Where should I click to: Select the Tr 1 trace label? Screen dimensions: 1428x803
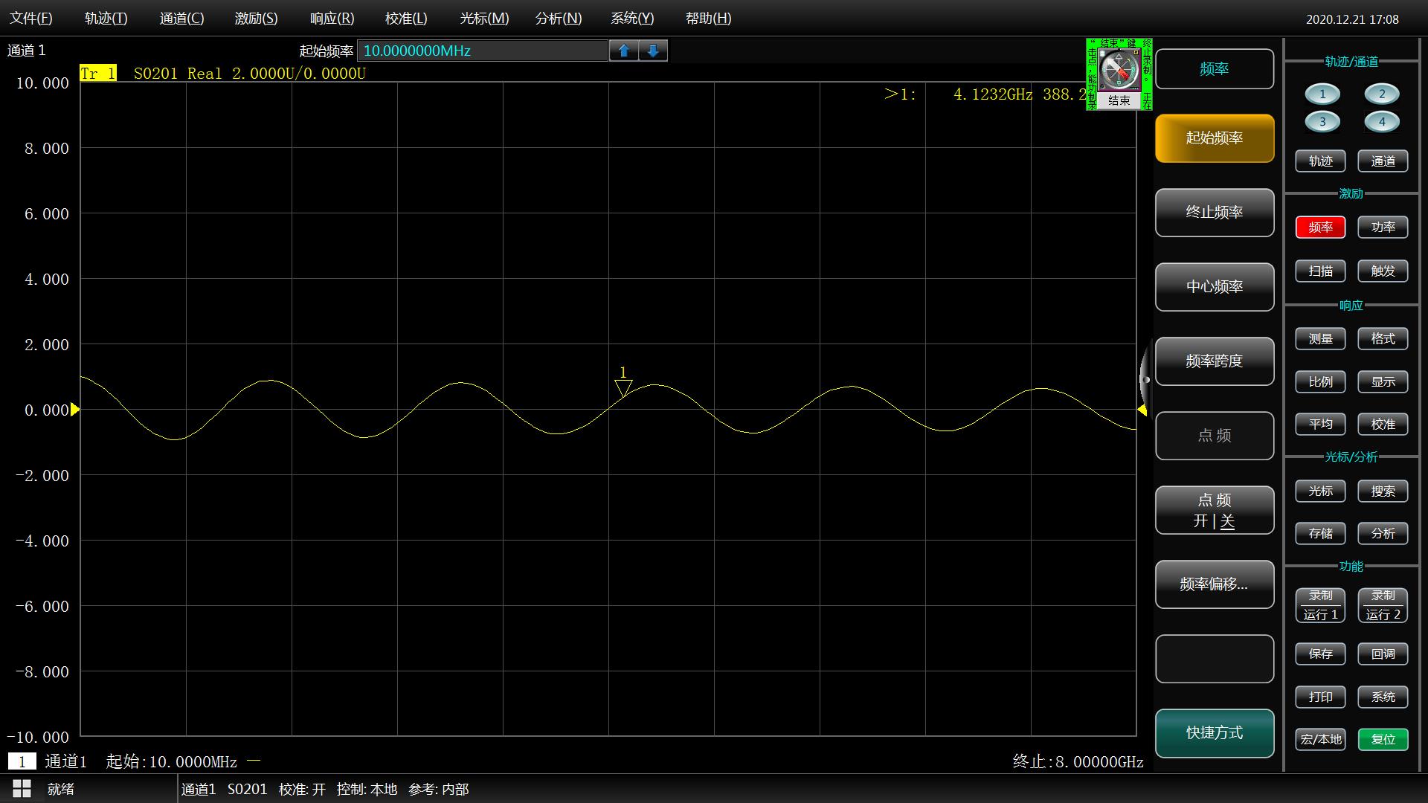tap(98, 73)
